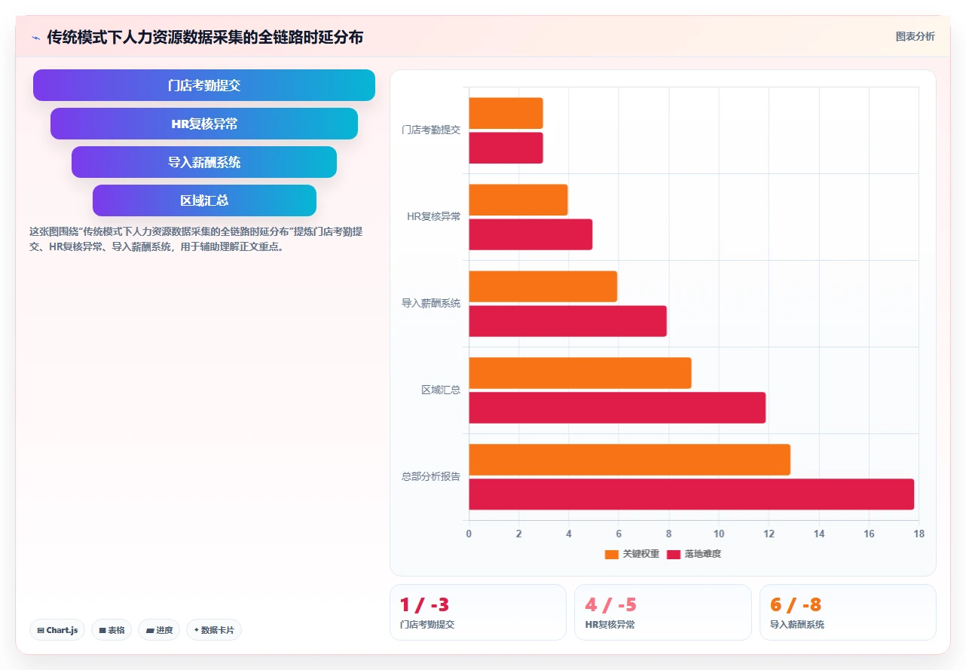Click the orange bar for HR复核异常
This screenshot has width=966, height=670.
[518, 200]
